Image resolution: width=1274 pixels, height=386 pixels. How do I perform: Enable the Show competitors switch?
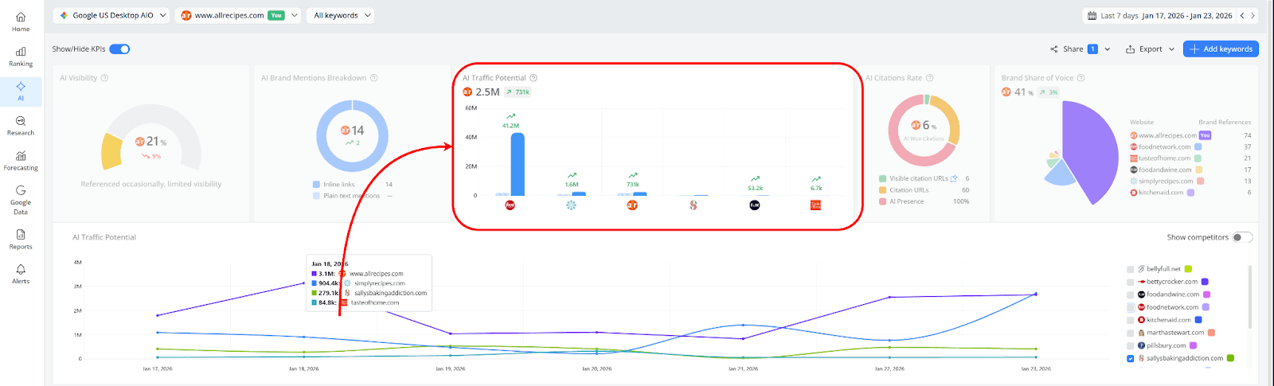click(1242, 237)
